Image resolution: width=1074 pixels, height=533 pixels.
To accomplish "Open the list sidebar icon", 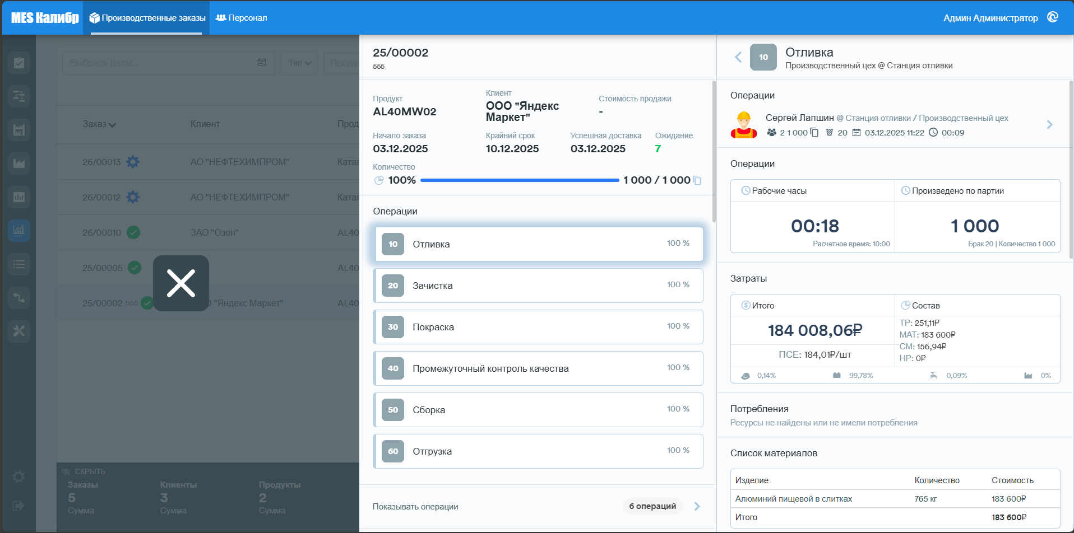I will pos(19,264).
